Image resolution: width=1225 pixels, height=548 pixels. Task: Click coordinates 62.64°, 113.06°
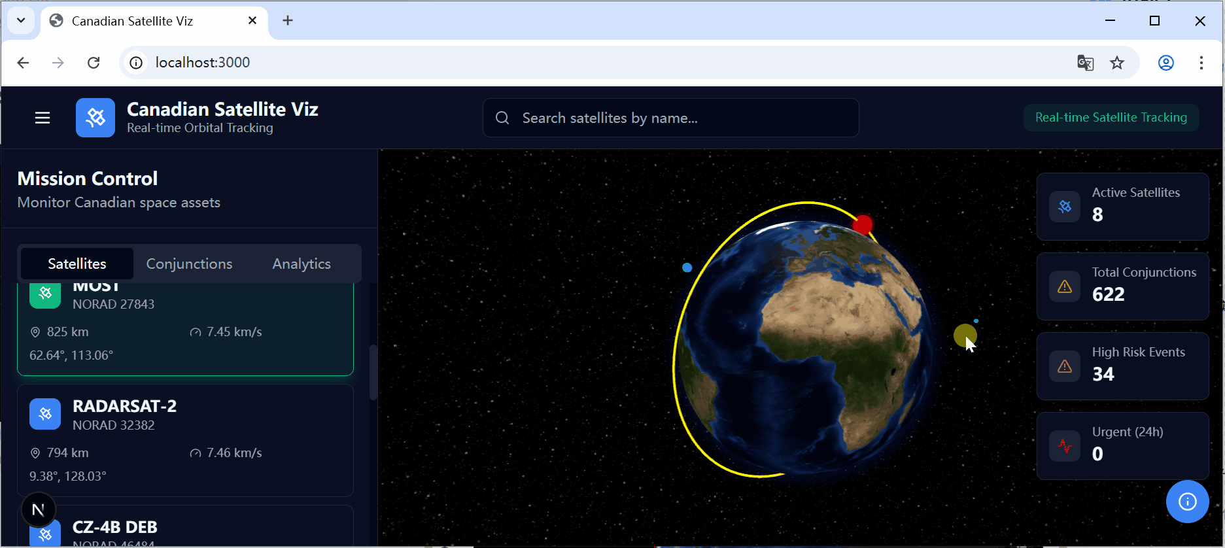click(71, 355)
